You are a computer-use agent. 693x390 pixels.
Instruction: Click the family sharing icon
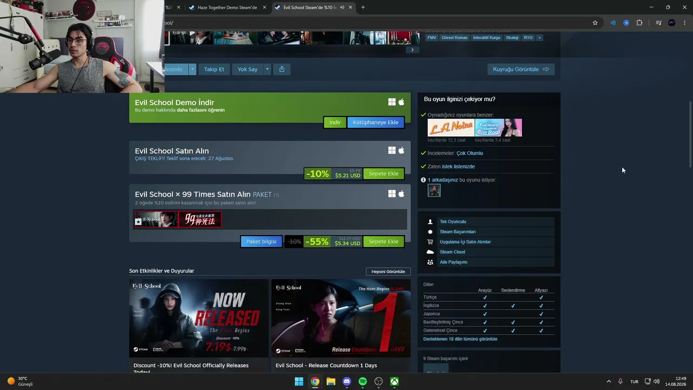click(x=430, y=262)
